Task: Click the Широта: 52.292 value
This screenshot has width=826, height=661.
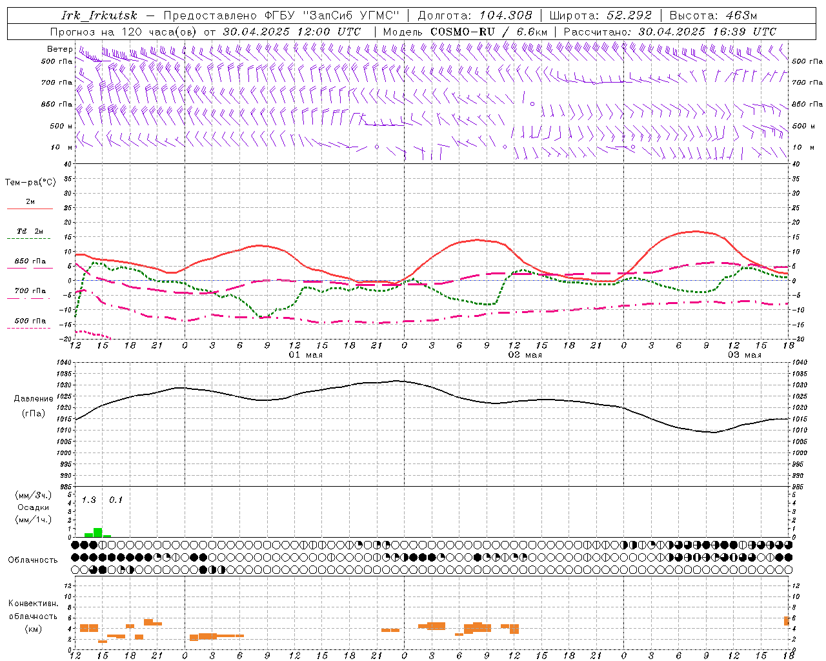Action: pos(601,16)
